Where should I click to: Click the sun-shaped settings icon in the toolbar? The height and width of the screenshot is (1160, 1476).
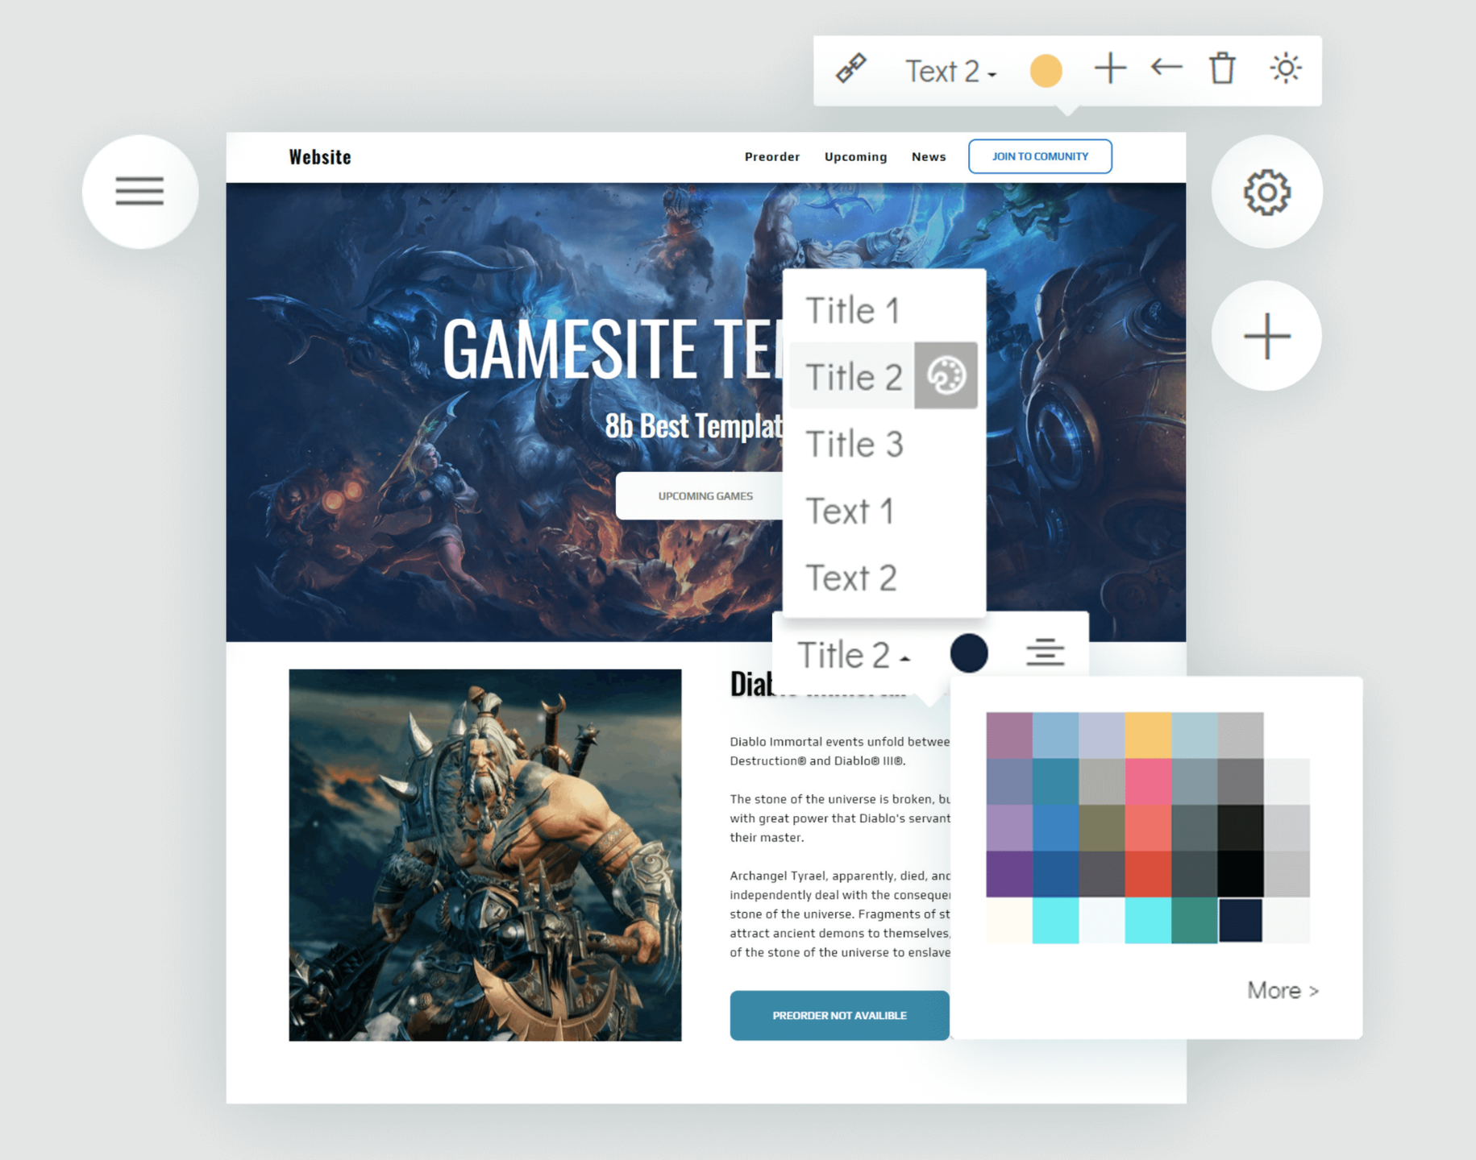pyautogui.click(x=1285, y=68)
